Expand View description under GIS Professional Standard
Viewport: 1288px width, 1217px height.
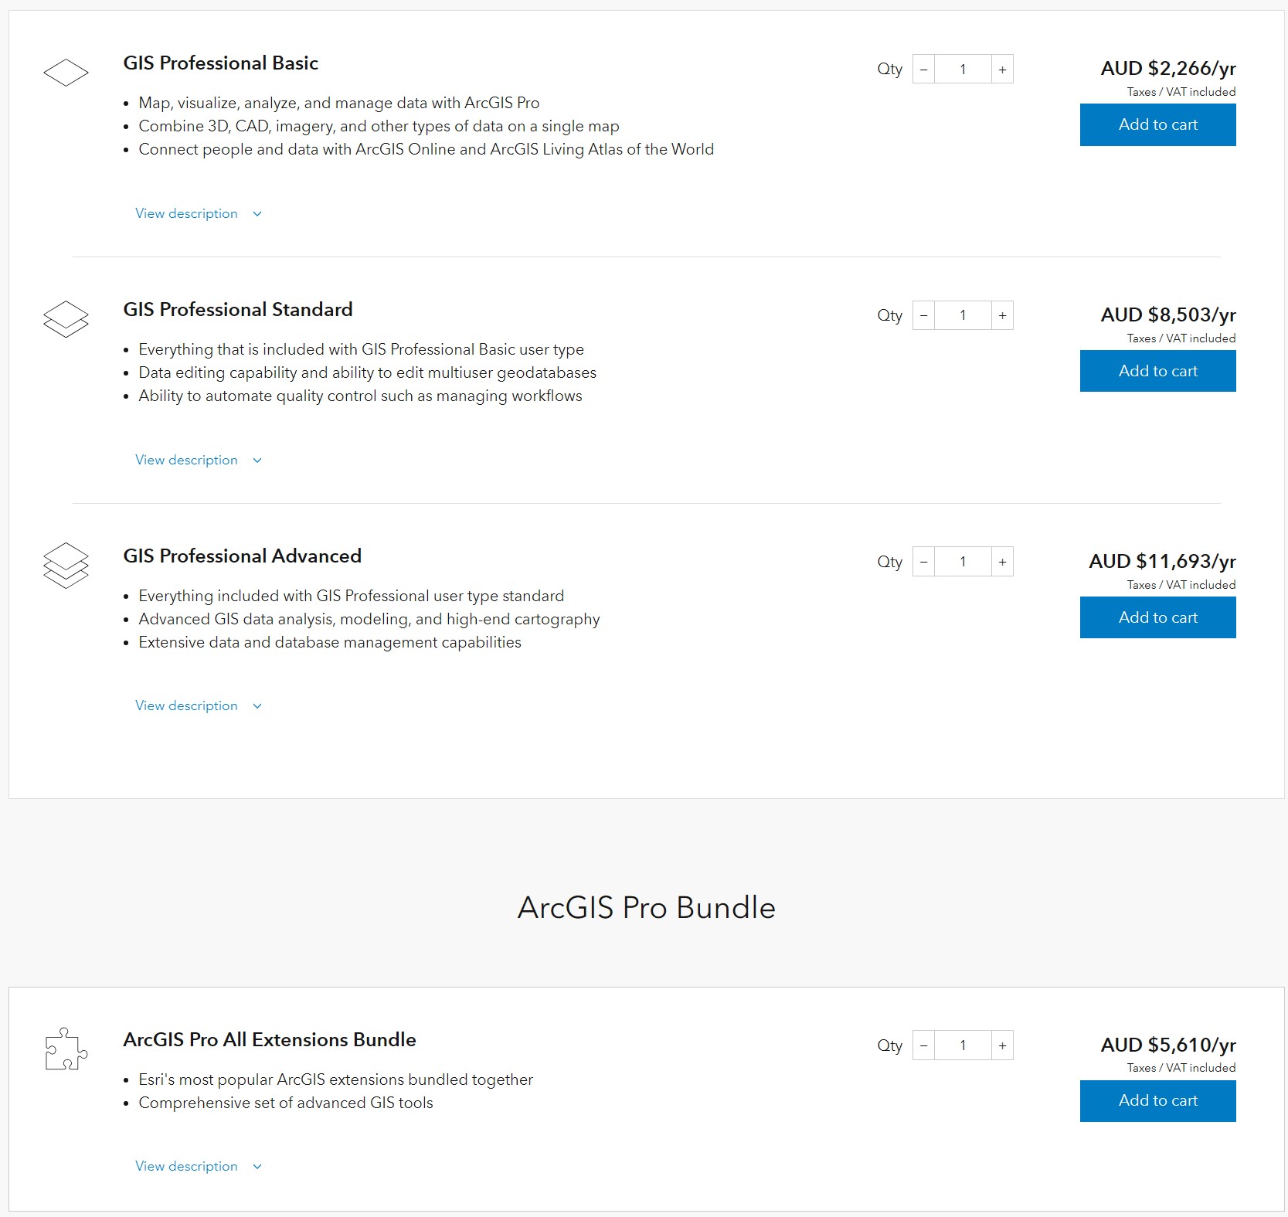pos(199,460)
